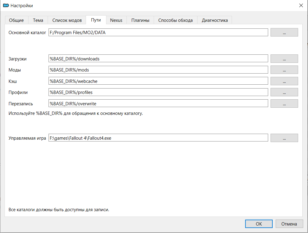Browse for the Кэш folder
The height and width of the screenshot is (233, 308).
(x=284, y=81)
